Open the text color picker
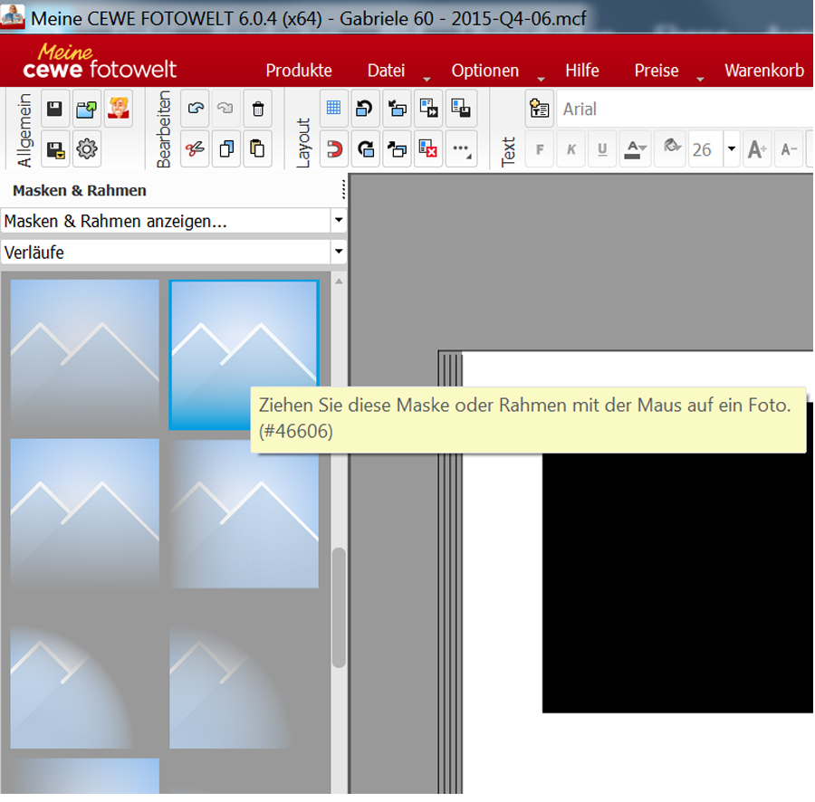 [637, 149]
